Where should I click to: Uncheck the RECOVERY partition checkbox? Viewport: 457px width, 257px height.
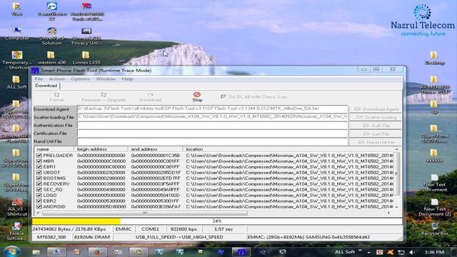(39, 184)
